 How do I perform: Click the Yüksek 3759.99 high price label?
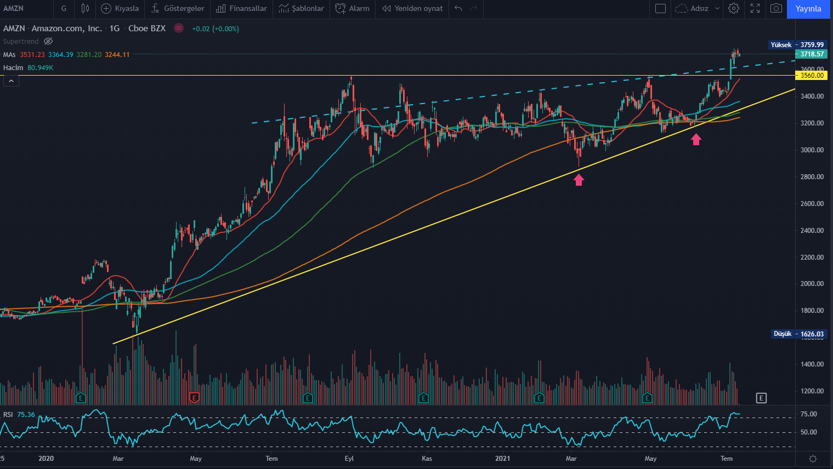point(798,45)
